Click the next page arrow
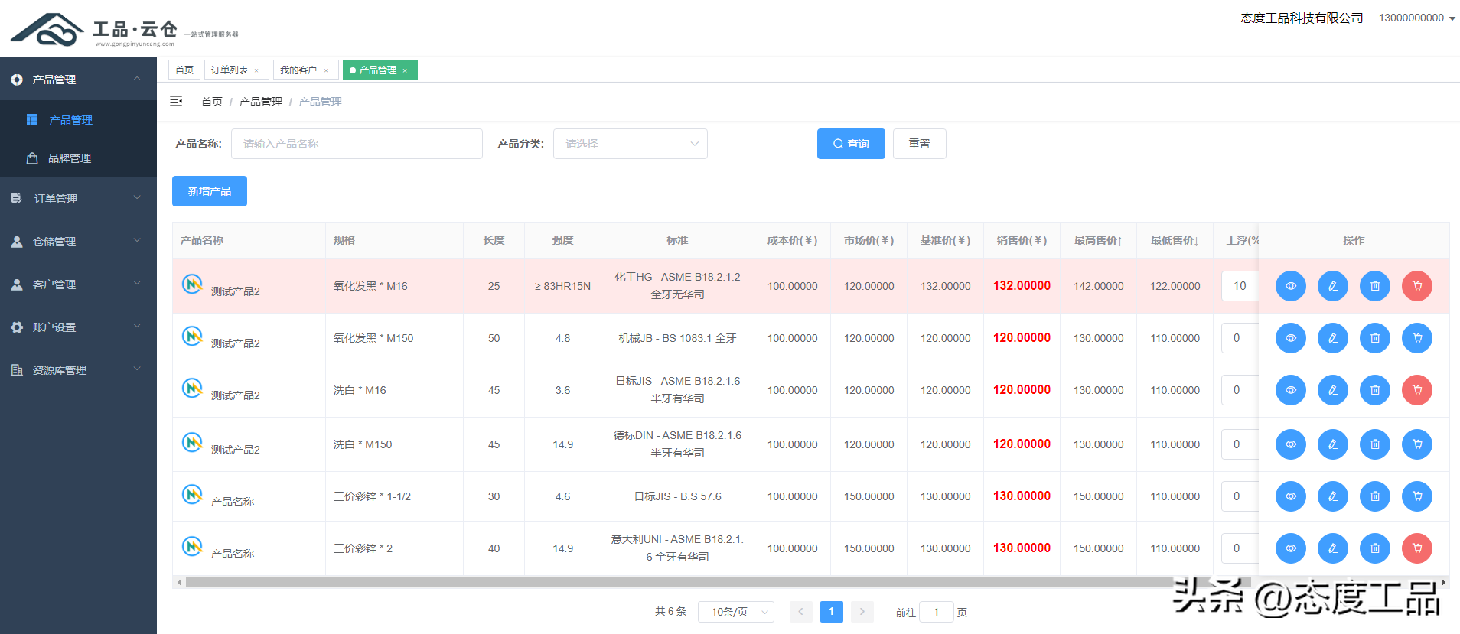This screenshot has height=634, width=1460. [862, 612]
